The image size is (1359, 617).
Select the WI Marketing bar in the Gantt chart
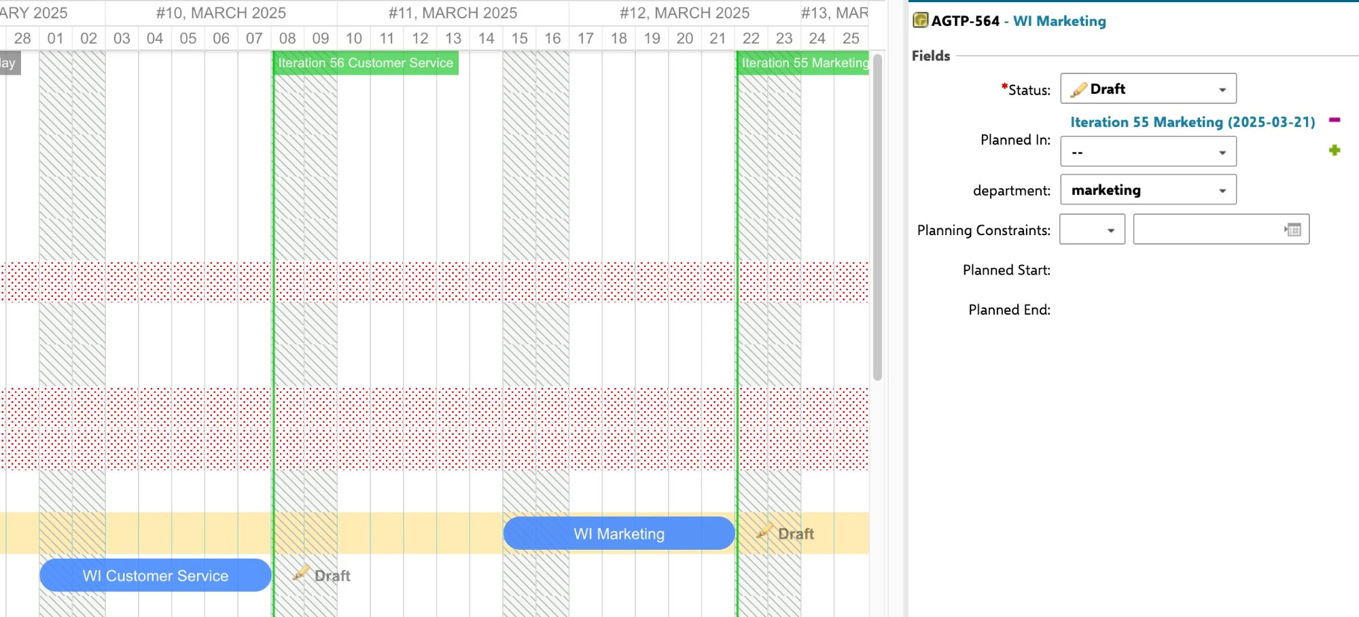click(619, 533)
